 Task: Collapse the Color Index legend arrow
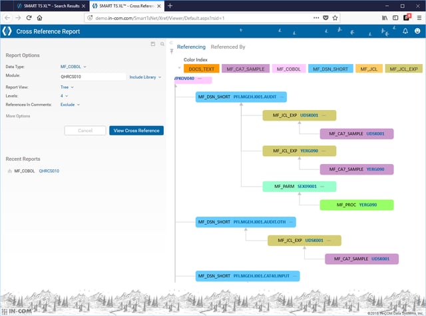click(x=180, y=69)
